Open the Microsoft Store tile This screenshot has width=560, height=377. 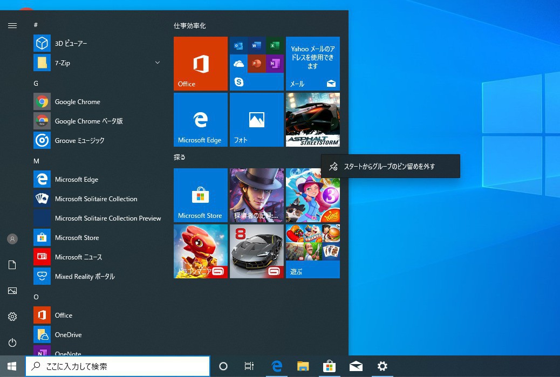pos(200,195)
